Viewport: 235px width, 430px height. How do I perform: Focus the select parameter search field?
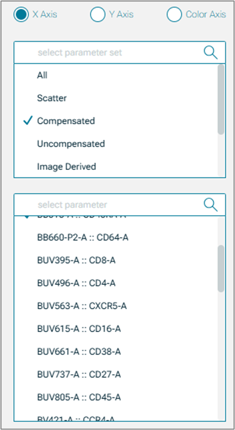[x=119, y=205]
